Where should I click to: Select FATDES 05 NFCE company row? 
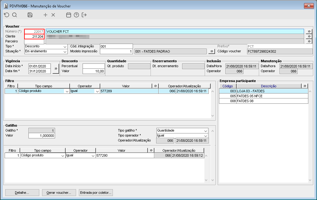tap(263, 96)
